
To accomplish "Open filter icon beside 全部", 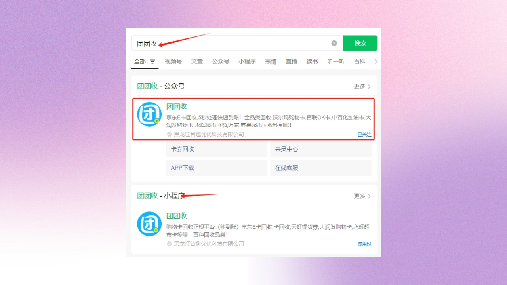I will 152,62.
